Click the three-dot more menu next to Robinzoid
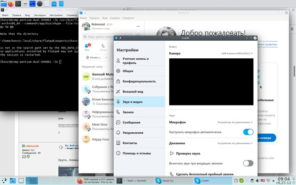This screenshot has height=185, width=296. tap(138, 26)
